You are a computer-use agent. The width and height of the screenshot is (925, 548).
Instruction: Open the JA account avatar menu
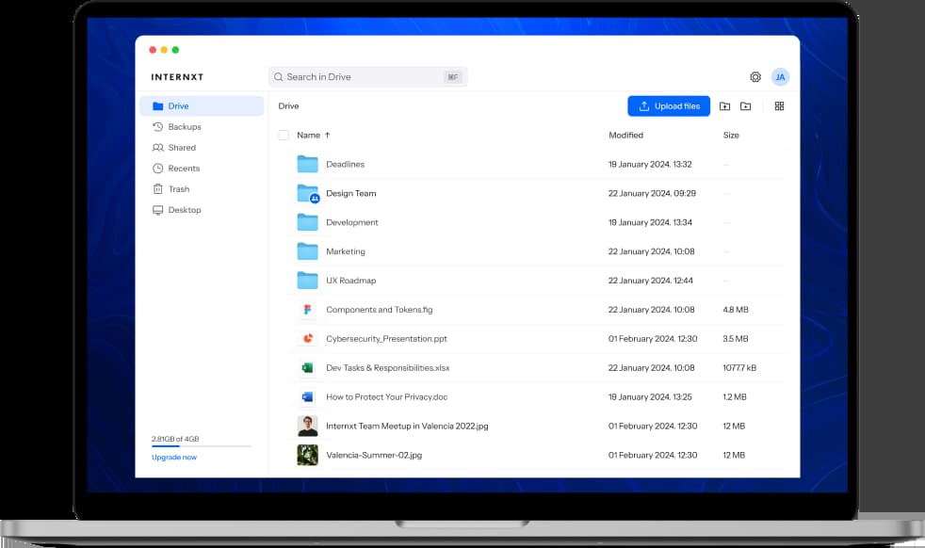tap(780, 77)
